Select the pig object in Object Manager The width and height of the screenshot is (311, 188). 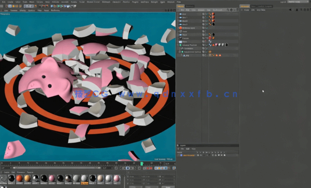pos(187,55)
